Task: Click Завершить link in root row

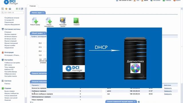Action: pyautogui.click(x=168, y=94)
